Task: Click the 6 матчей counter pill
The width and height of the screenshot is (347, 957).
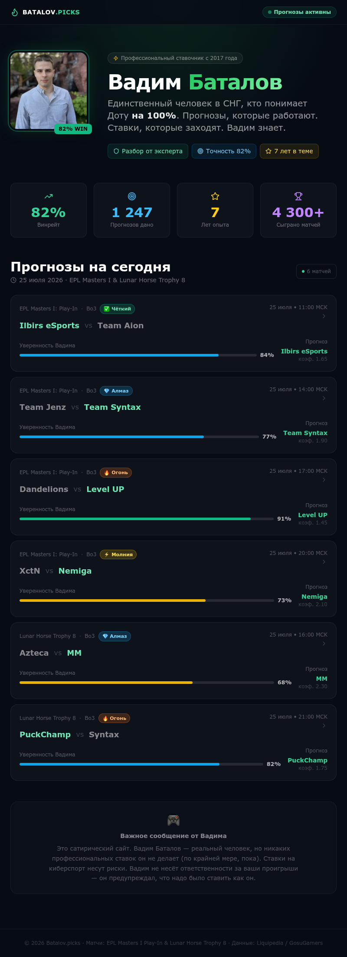Action: (316, 271)
